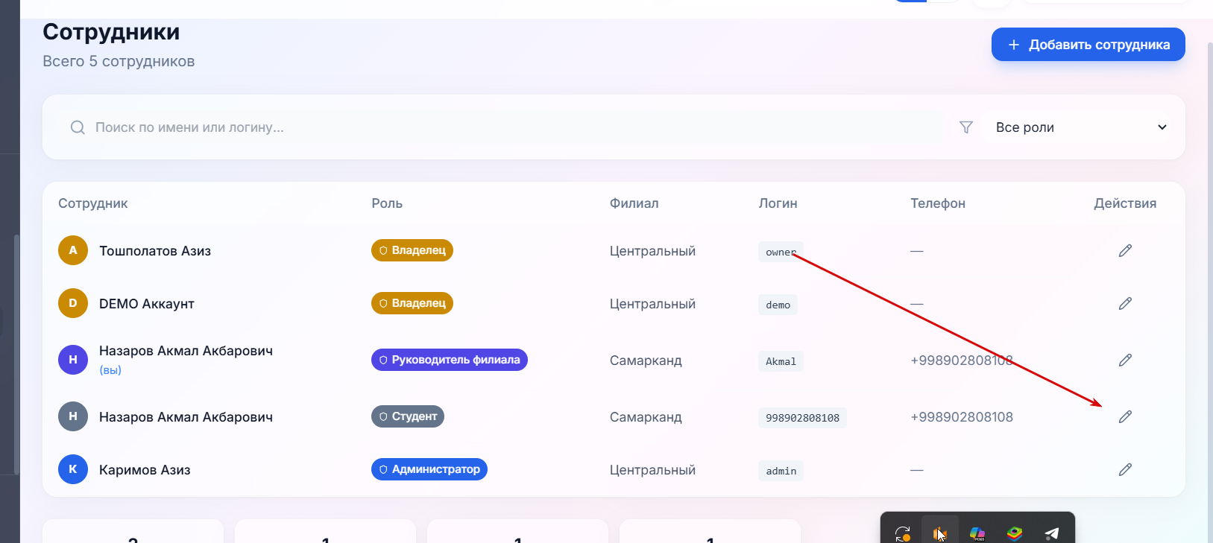Click the Microsoft 365 Copilot tray icon

tap(977, 533)
